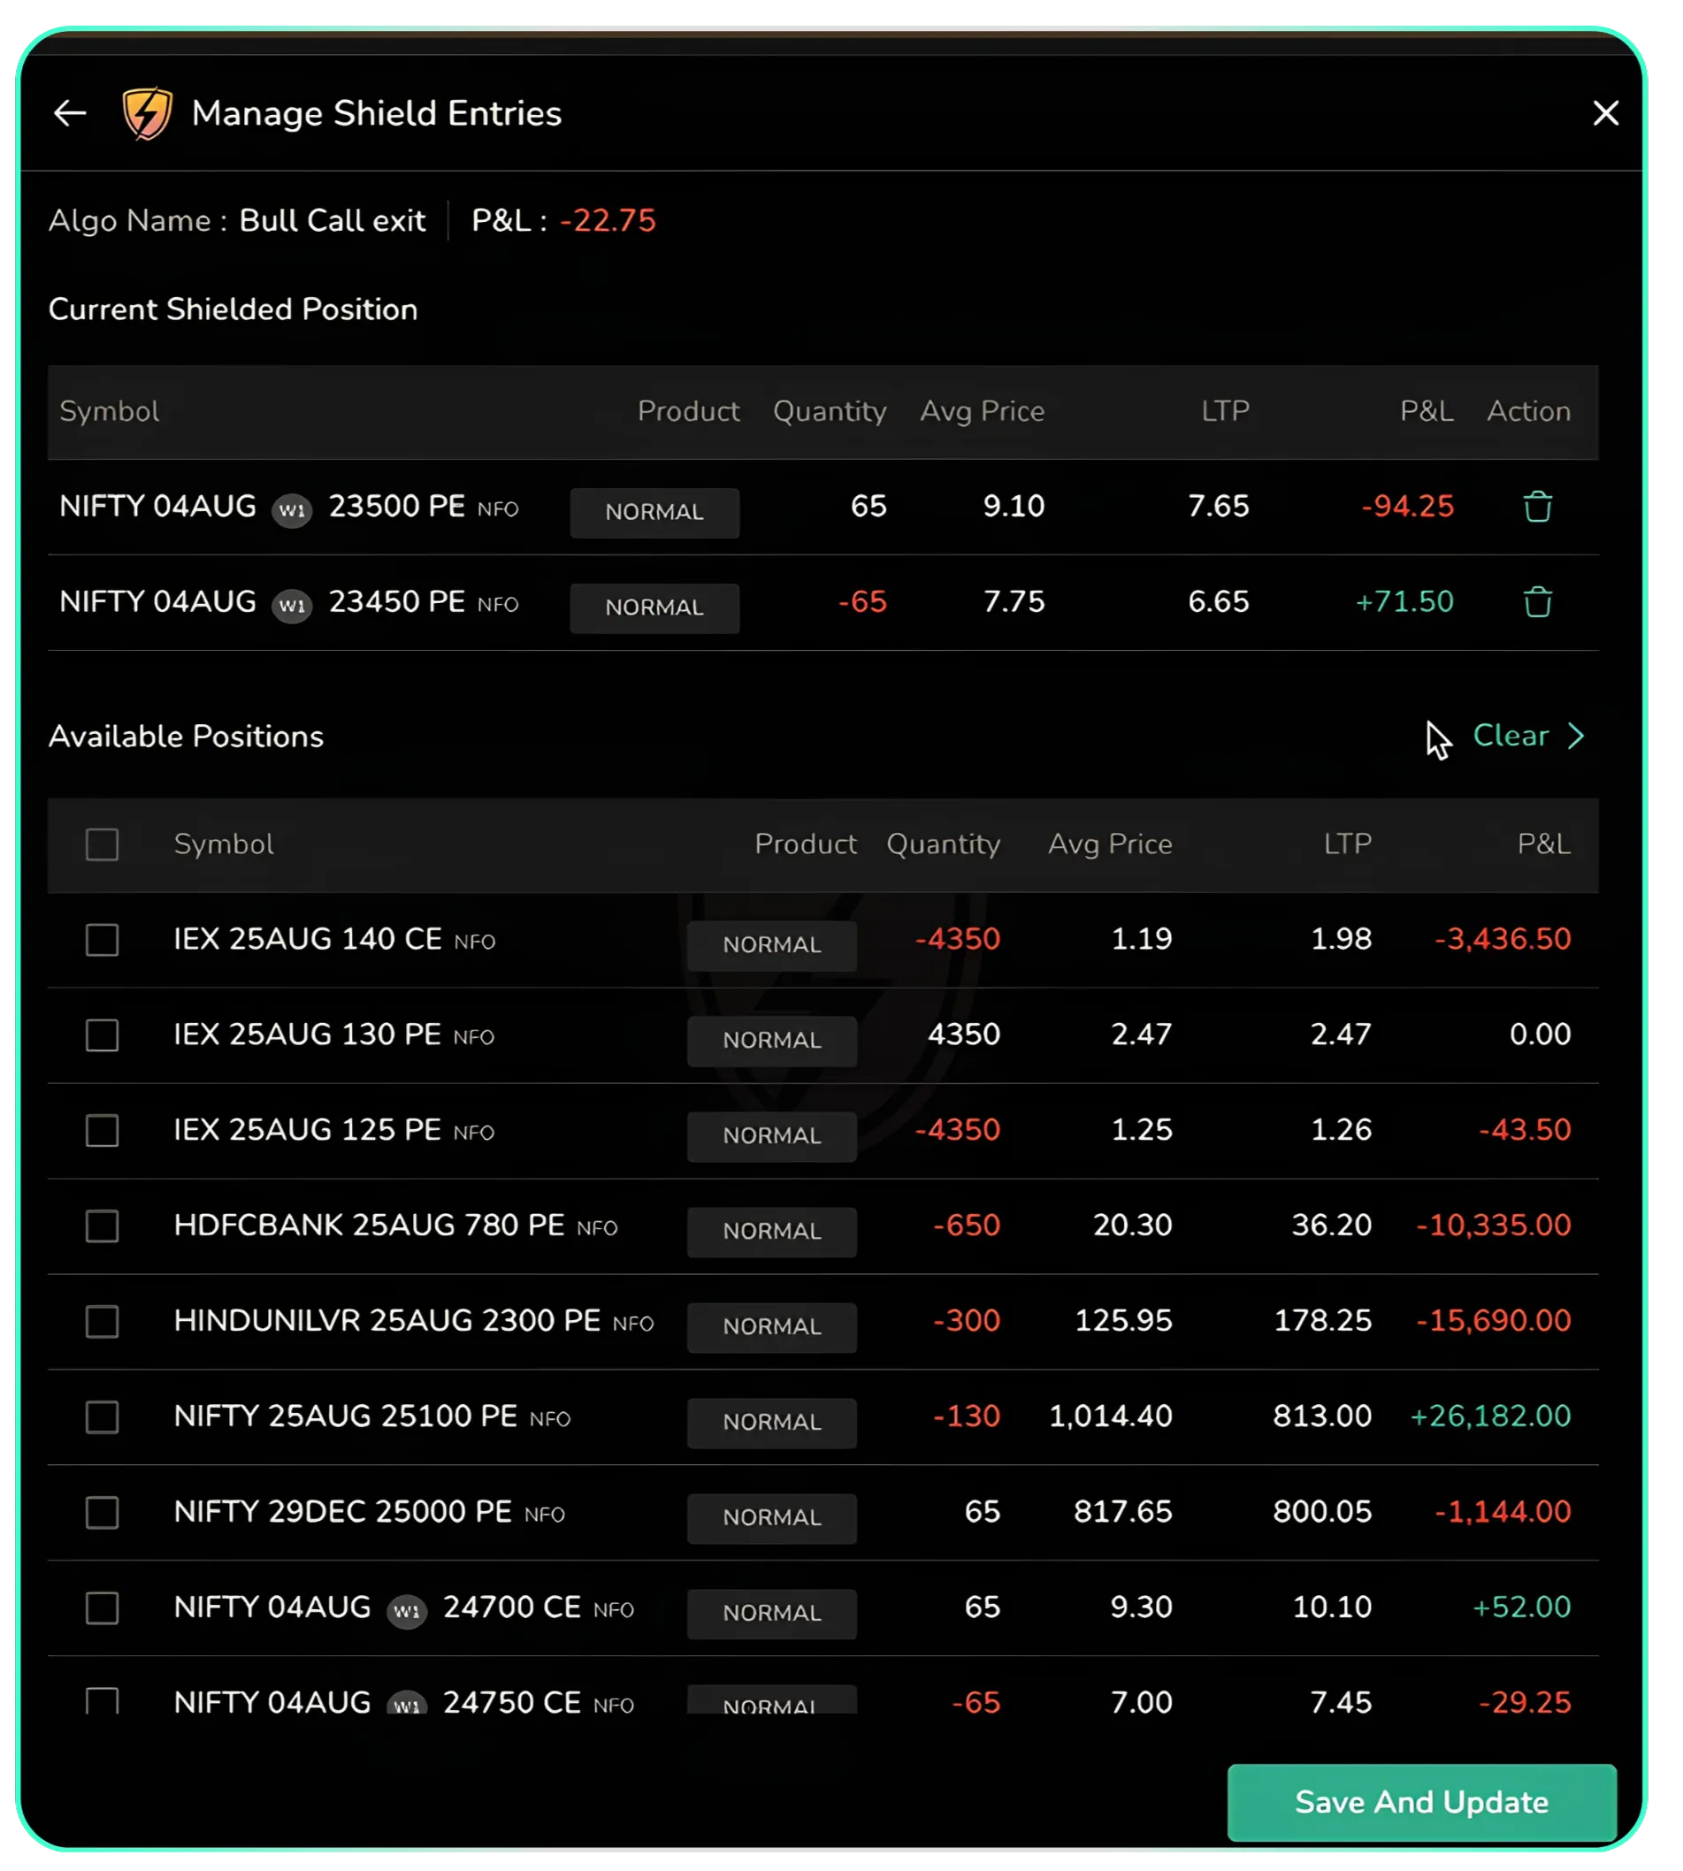Viewport: 1683px width, 1871px height.
Task: Click the HDFCBANK 25AUG 780 PE symbol
Action: (x=369, y=1225)
